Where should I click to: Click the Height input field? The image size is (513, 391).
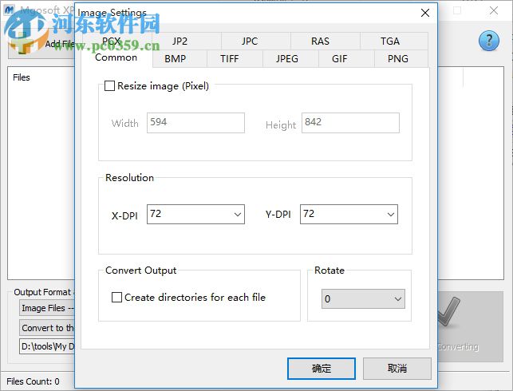[x=350, y=123]
